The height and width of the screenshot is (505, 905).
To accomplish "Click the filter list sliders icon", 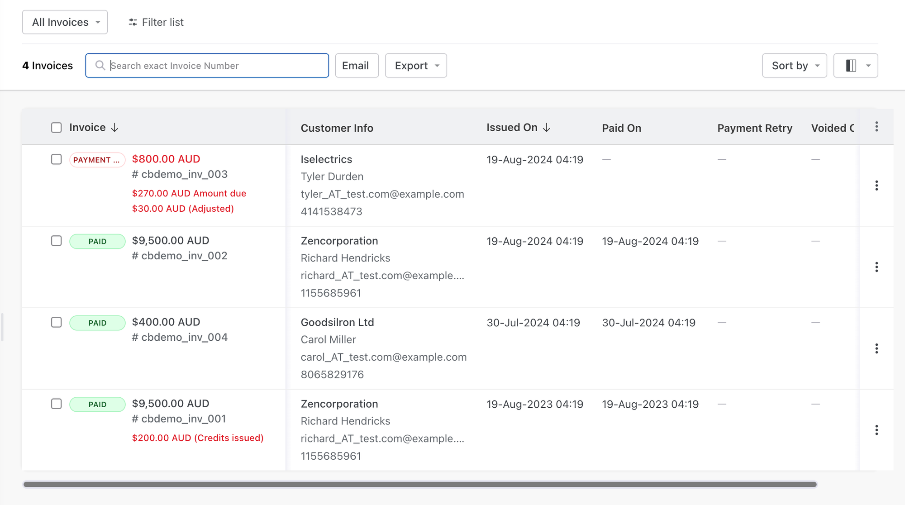I will tap(133, 22).
